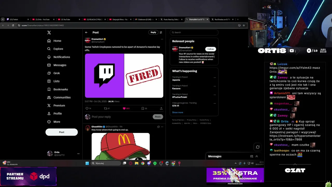Screen dimensions: 332x187
Task: Switch to the RELACJA Z PGA tab
Action: tap(94, 19)
